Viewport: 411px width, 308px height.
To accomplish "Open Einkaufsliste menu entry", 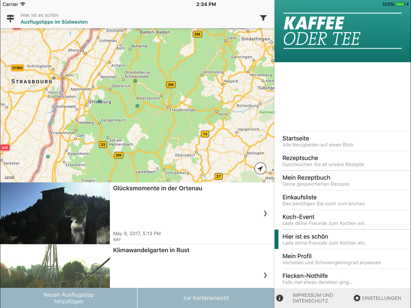I will (343, 200).
